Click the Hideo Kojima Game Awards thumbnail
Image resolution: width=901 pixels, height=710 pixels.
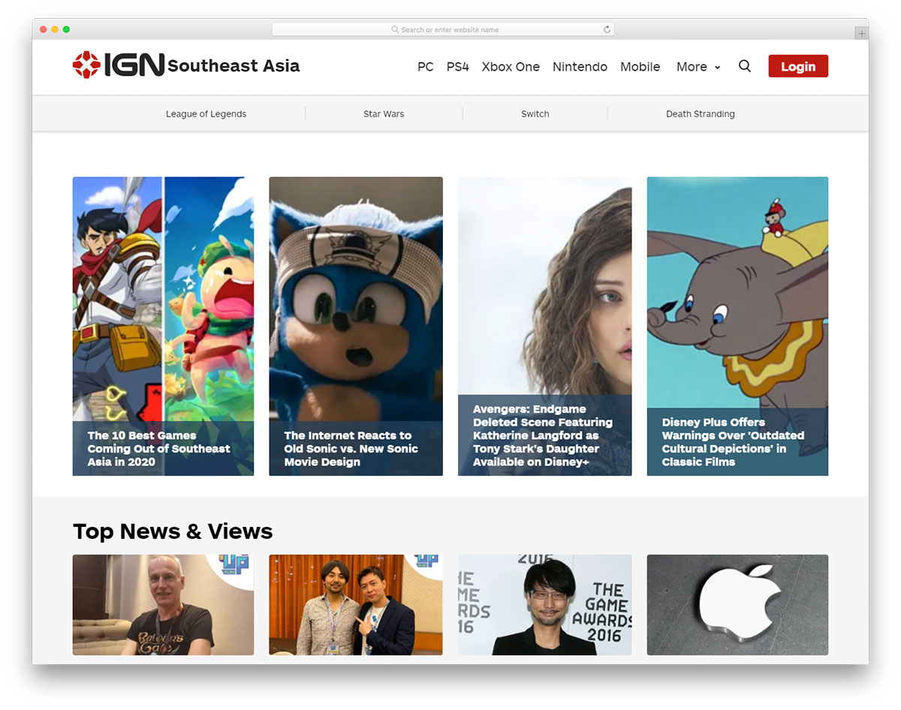544,605
